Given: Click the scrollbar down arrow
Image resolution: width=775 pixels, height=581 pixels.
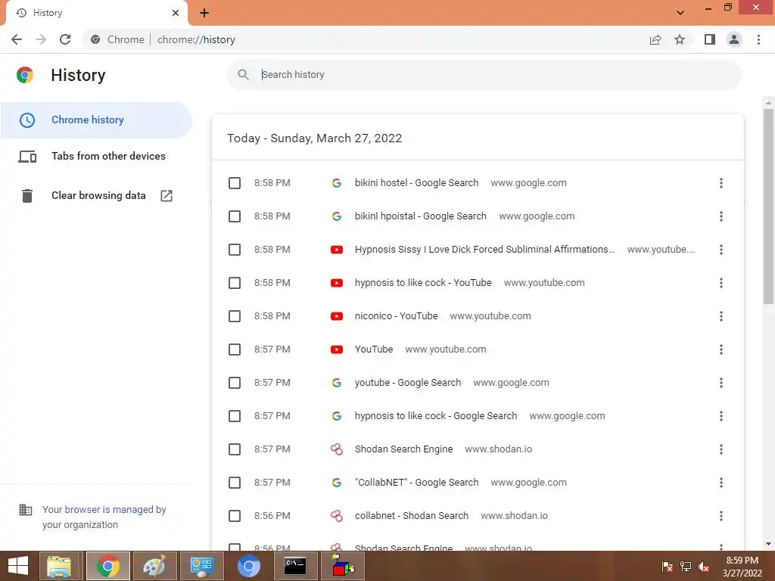Looking at the screenshot, I should (768, 543).
